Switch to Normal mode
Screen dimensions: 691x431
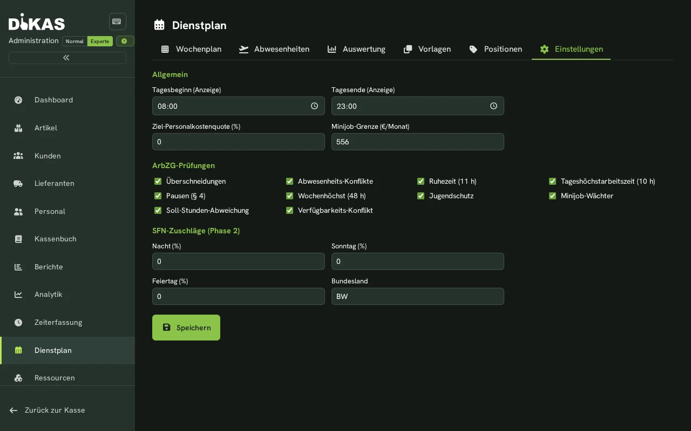coord(74,41)
